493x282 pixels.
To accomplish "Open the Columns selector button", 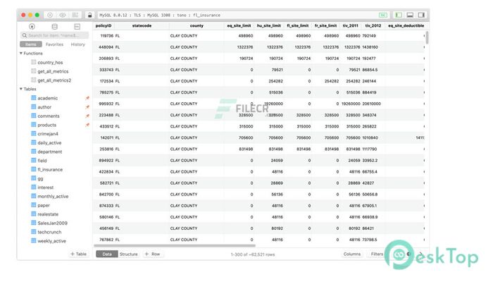I will tap(352, 254).
